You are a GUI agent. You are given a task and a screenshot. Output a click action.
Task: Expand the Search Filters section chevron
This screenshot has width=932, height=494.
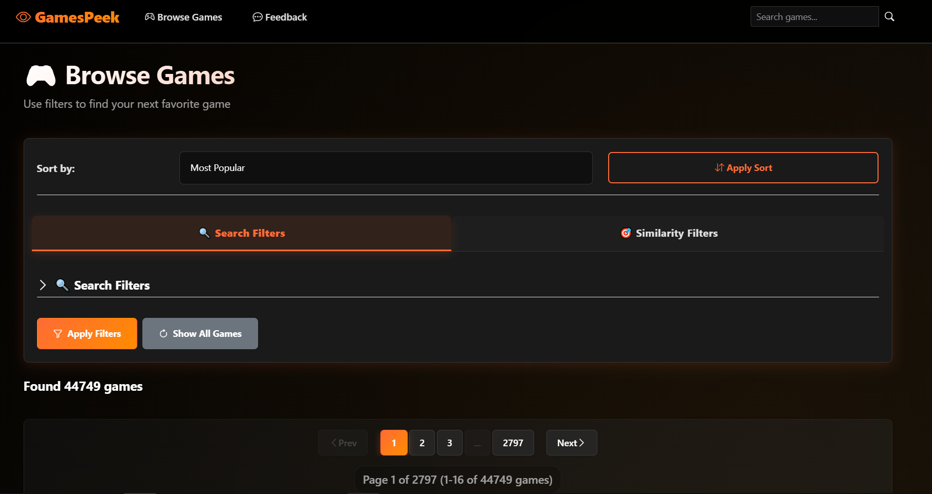pyautogui.click(x=43, y=285)
